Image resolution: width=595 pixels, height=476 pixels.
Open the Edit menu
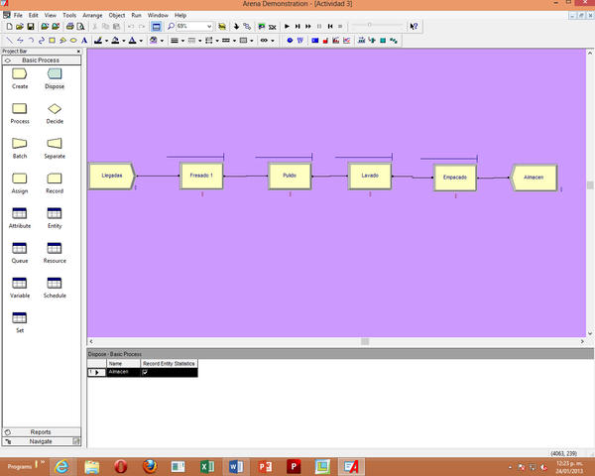pyautogui.click(x=34, y=15)
